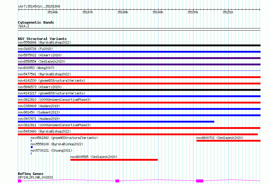Screen dimensions: 269x184
Task: Click the blue bar under nsv4143217
Action: tap(139, 96)
